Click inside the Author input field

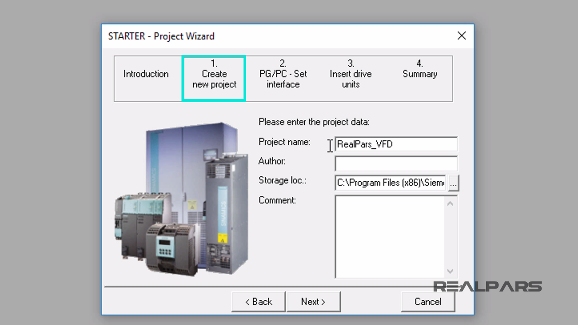point(396,163)
